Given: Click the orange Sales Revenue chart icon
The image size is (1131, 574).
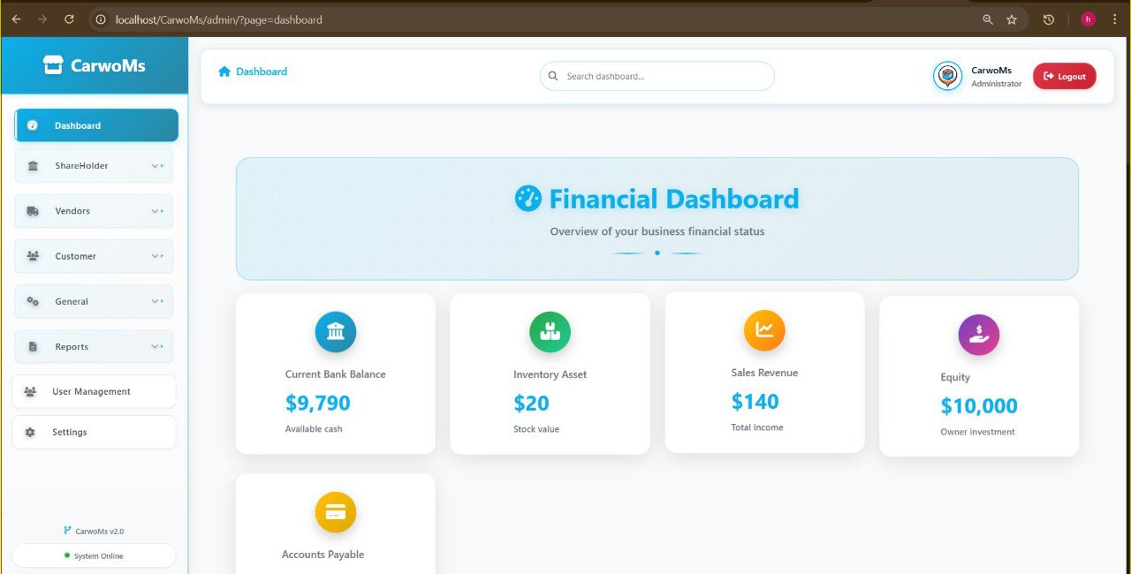Looking at the screenshot, I should tap(764, 329).
